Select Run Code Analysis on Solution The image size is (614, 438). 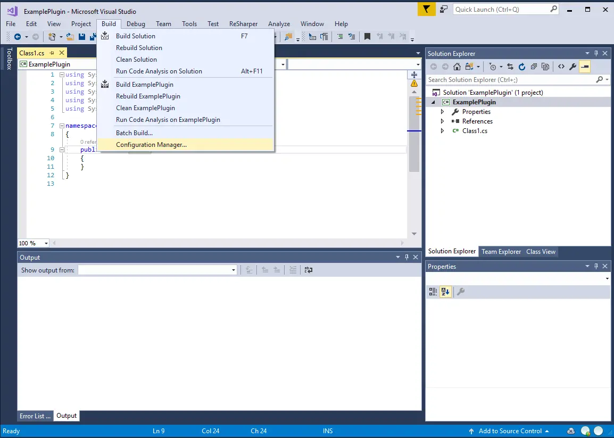point(185,71)
